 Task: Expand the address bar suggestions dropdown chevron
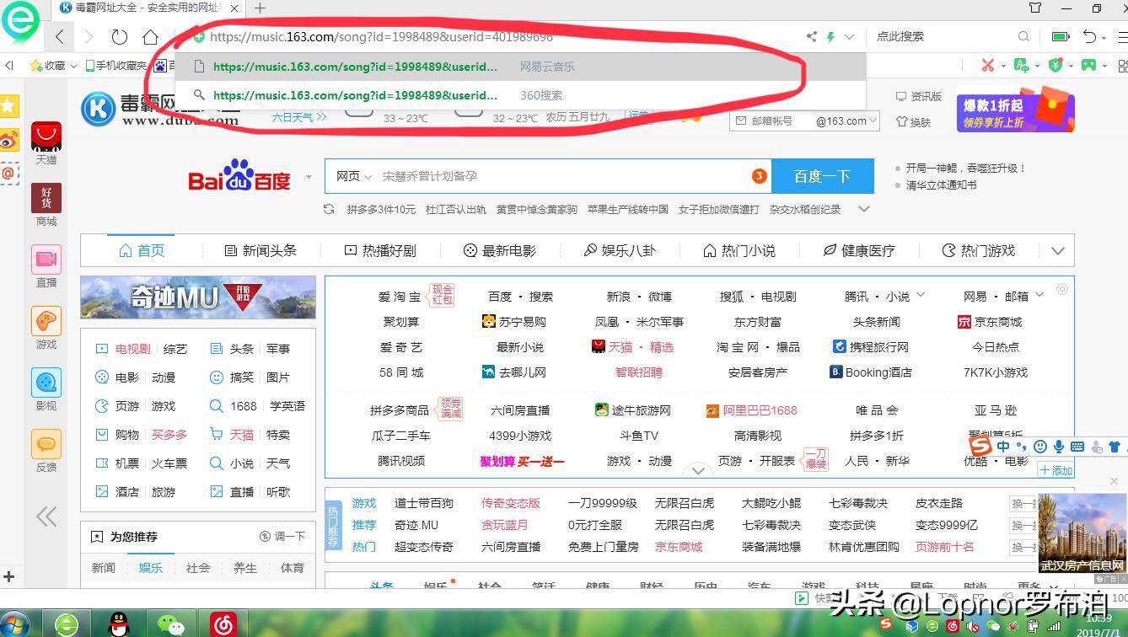(x=849, y=37)
